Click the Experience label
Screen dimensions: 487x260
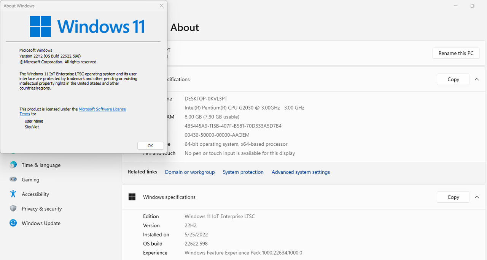click(155, 253)
